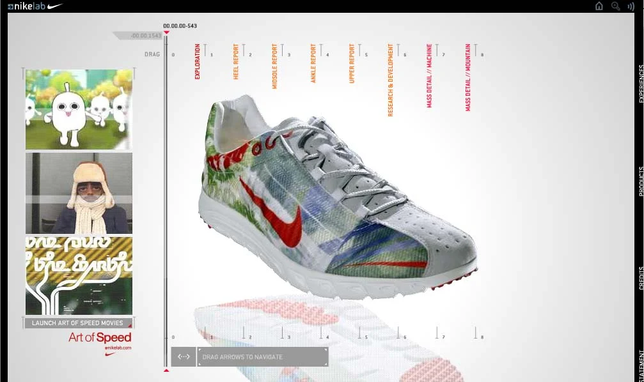The width and height of the screenshot is (644, 382).
Task: Open Mass Detail // Mountain section
Action: [x=467, y=77]
